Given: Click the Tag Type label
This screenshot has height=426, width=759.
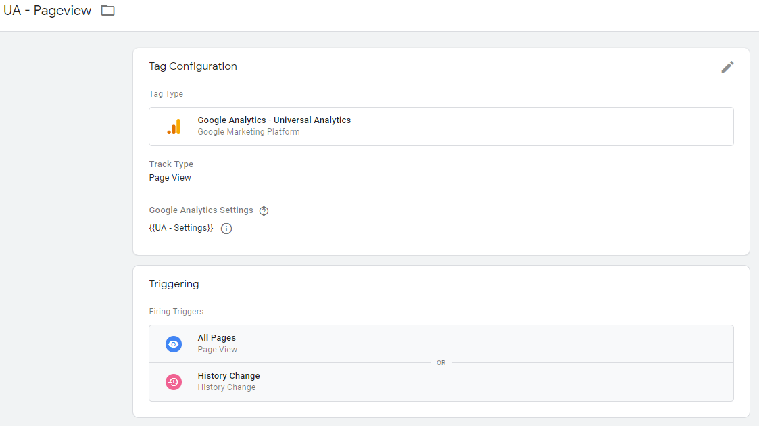Looking at the screenshot, I should point(166,94).
